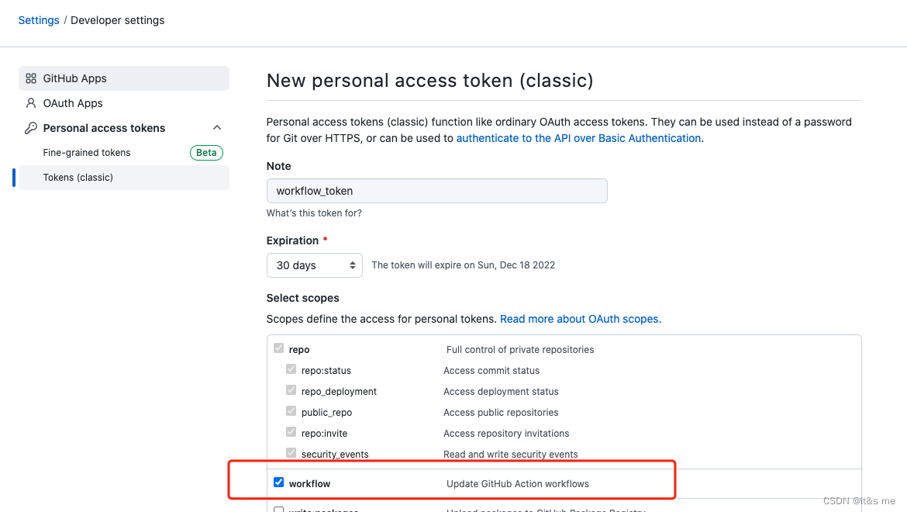Click the workflow scope label

tap(309, 484)
